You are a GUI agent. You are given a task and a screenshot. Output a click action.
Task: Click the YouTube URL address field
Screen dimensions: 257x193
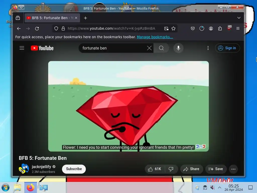111,29
